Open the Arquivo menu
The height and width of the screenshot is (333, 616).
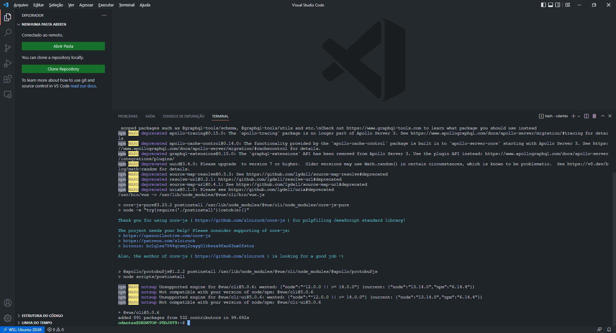click(21, 5)
